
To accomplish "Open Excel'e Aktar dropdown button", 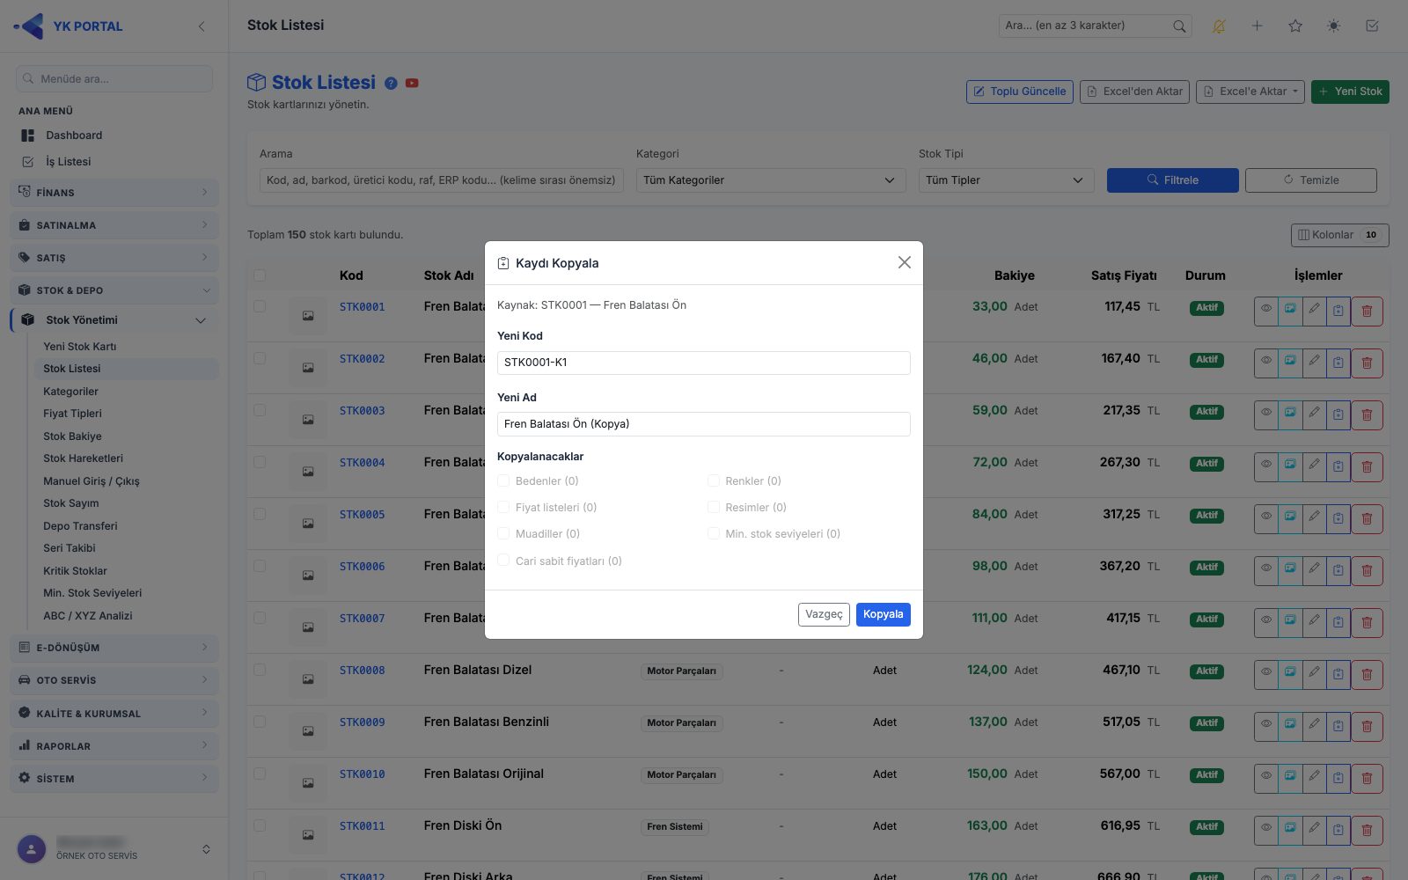I will (x=1250, y=92).
